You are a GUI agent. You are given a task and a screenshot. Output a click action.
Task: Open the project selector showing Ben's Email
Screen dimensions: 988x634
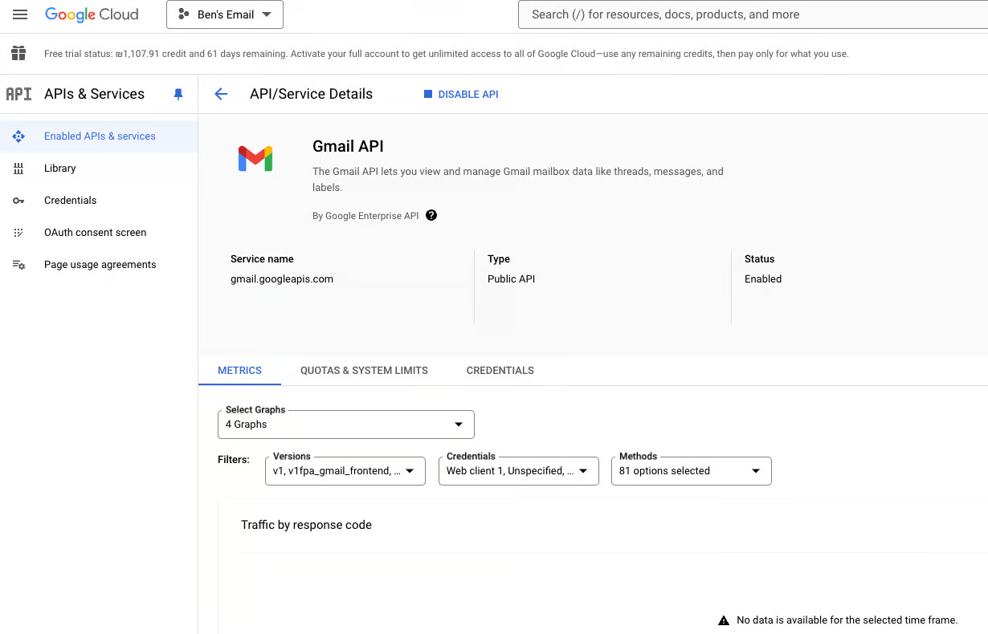[x=224, y=14]
